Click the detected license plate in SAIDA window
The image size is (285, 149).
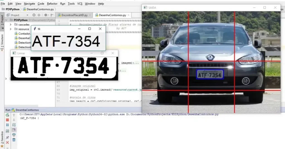point(210,74)
